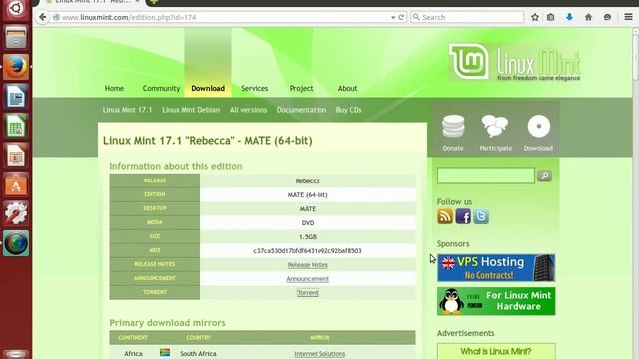Screen dimensions: 639x359
Task: Open the Documentation submenu link
Action: tap(302, 110)
